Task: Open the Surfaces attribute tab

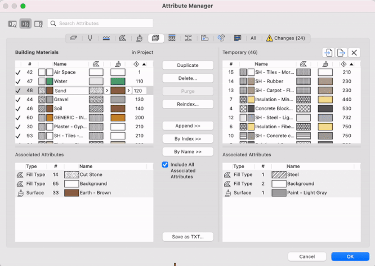Action: coord(139,38)
